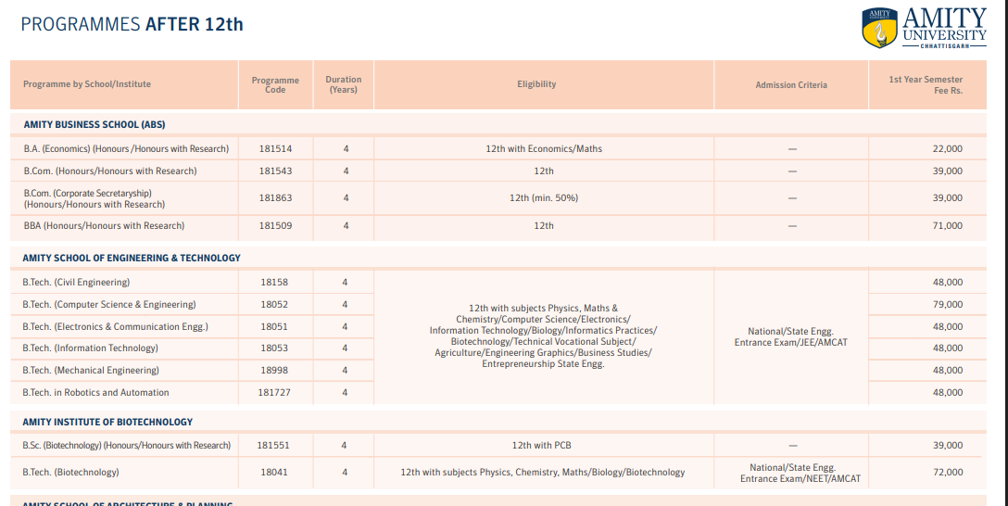
Task: Click the engineering eligibility paragraph starting '12th with subjects Physics, Maths &'
Action: [x=543, y=336]
